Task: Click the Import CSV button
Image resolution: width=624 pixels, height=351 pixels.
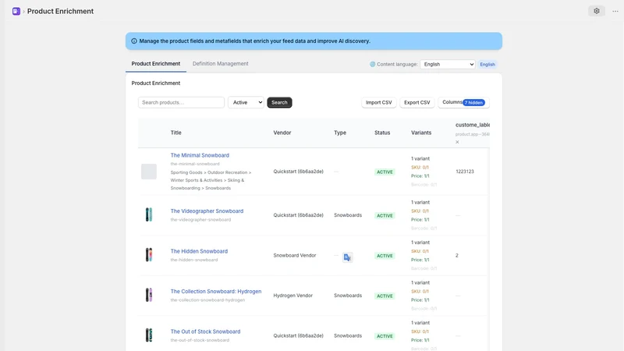Action: click(x=379, y=102)
